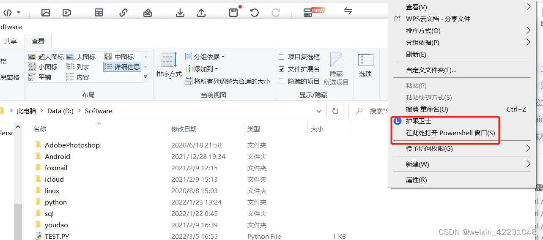Switch to the View (查看) ribbon tab
The height and width of the screenshot is (240, 543).
point(38,41)
